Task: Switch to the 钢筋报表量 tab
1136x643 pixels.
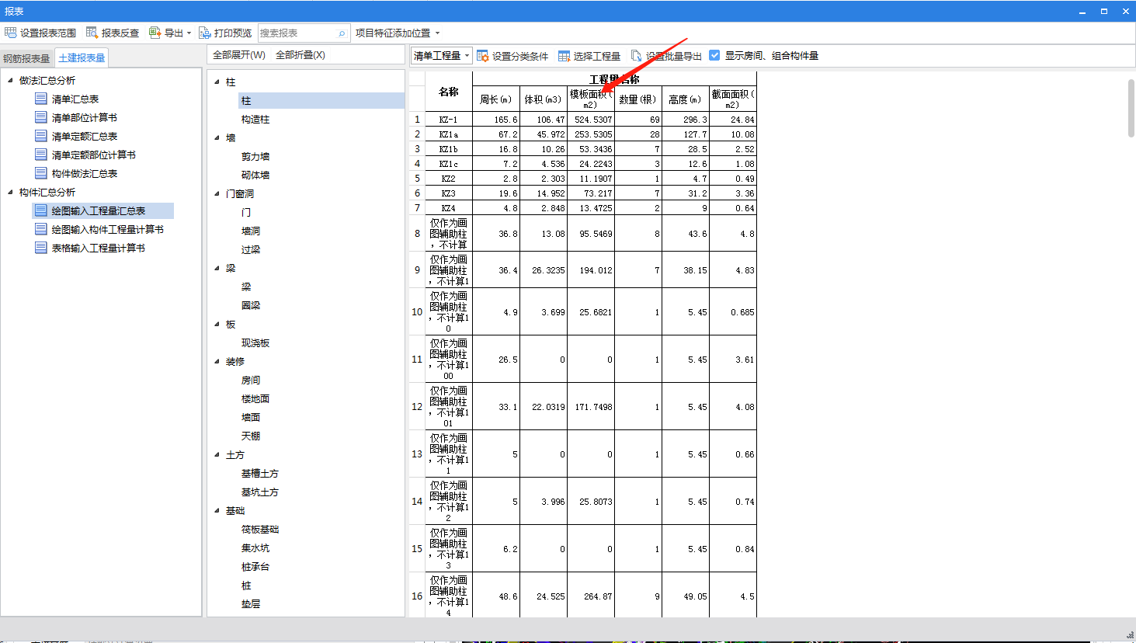Action: pos(26,58)
